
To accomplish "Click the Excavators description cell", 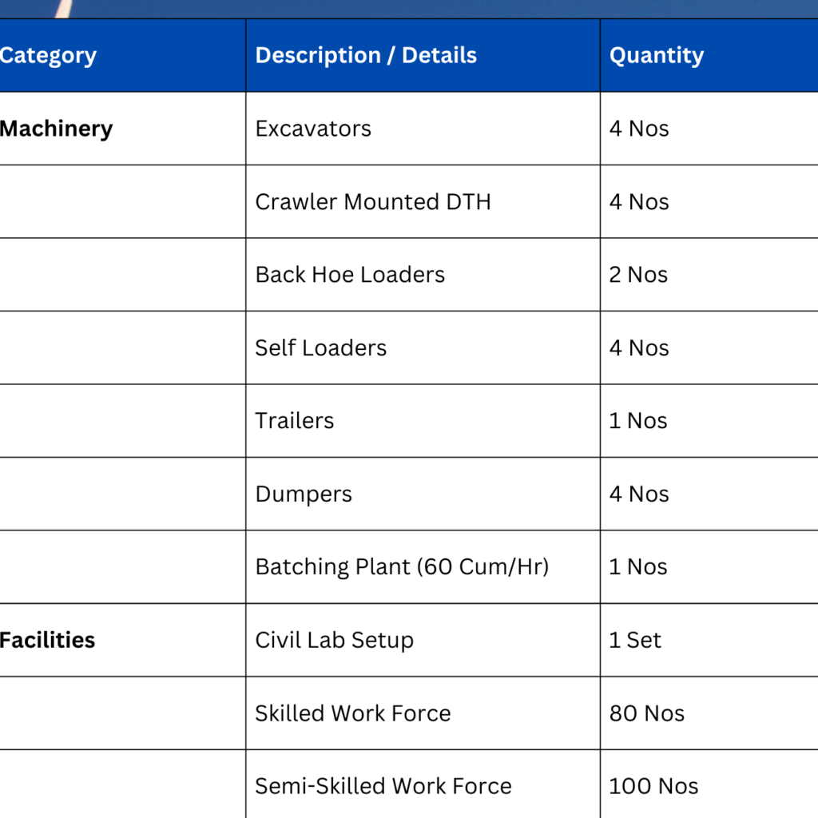I will click(313, 129).
